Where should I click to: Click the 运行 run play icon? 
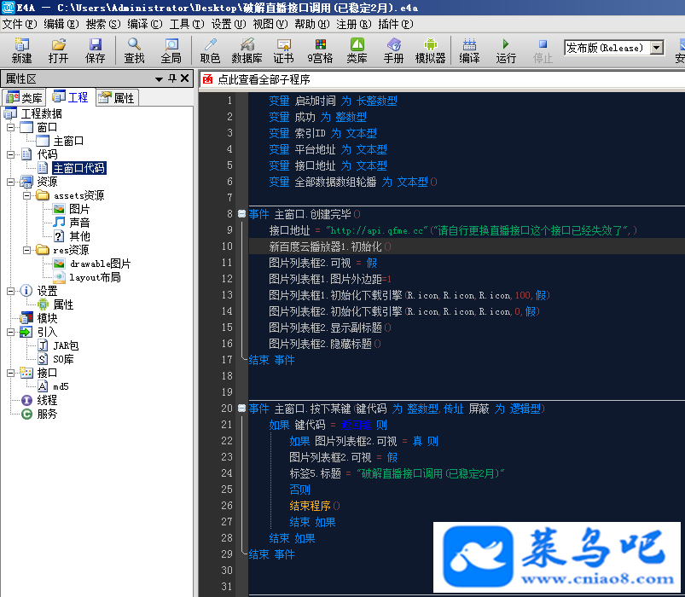coord(506,50)
